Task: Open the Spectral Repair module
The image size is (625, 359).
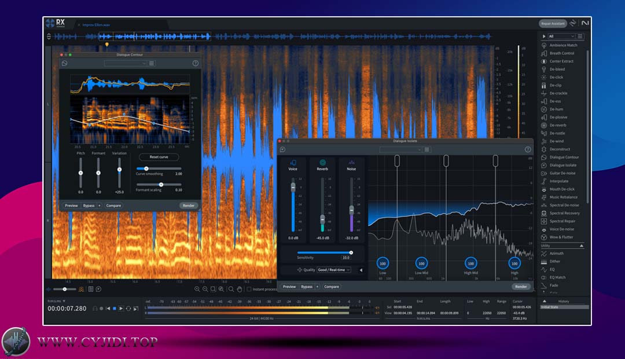Action: [558, 221]
